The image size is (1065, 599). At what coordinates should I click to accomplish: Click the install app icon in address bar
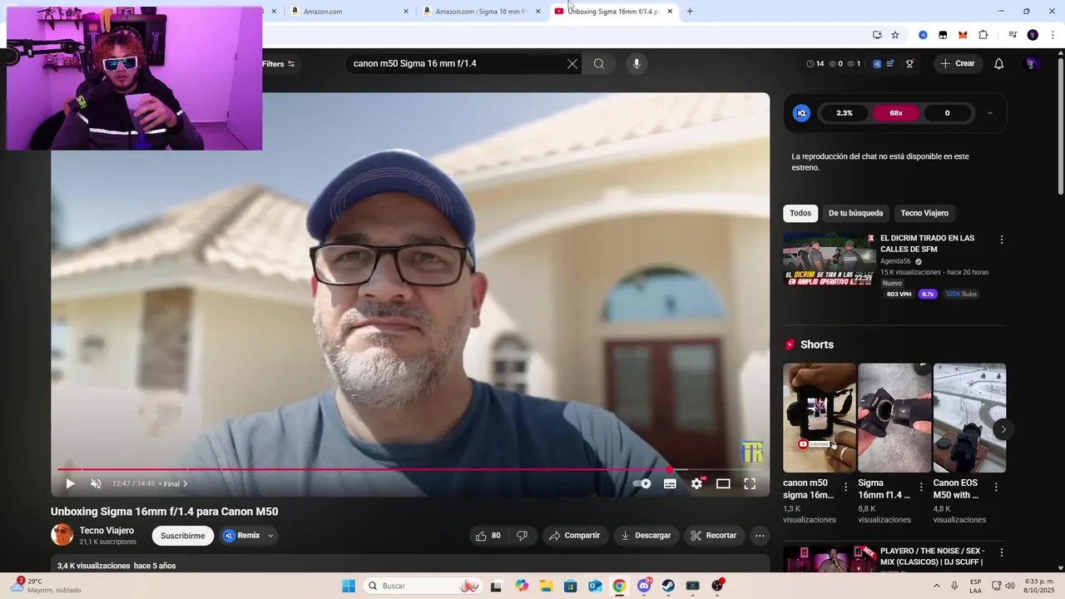[x=877, y=35]
